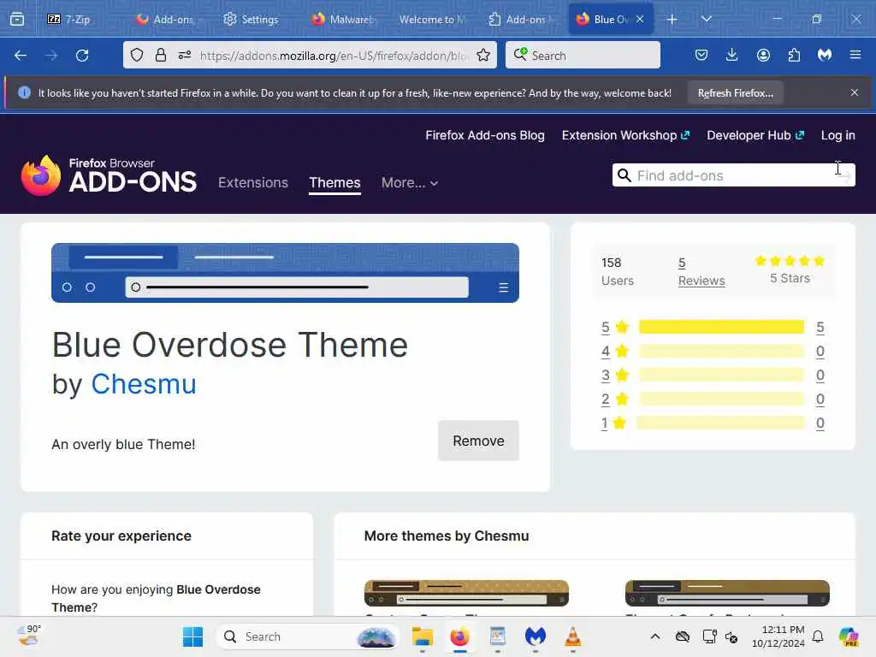This screenshot has width=876, height=657.
Task: Click the Firefox Add-ons logo
Action: (109, 176)
